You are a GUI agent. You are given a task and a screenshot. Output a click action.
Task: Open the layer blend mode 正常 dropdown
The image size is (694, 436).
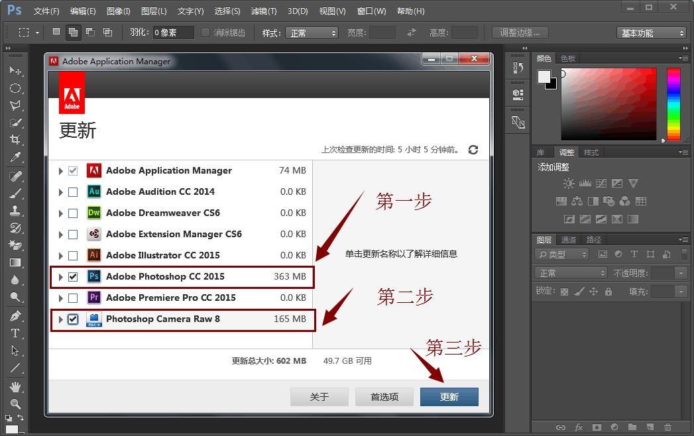coord(571,273)
